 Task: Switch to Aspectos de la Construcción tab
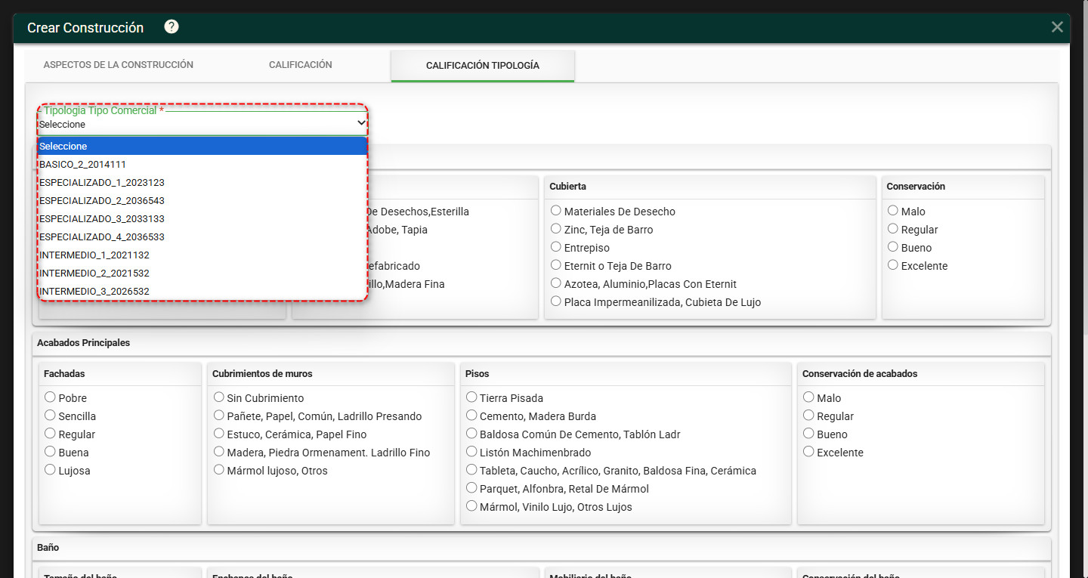[119, 65]
